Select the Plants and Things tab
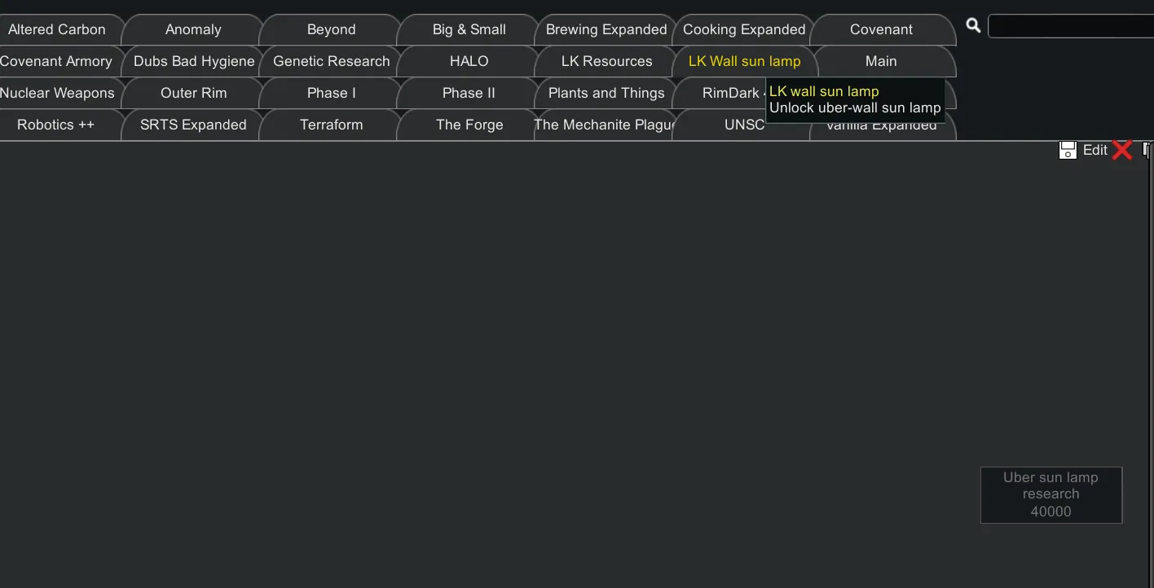The width and height of the screenshot is (1154, 588). (606, 94)
